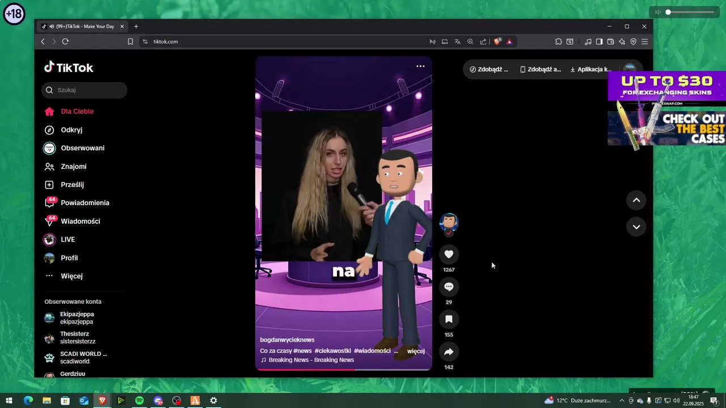Open the browser extensions puzzle icon
Screen dimensions: 726x408
click(x=558, y=41)
